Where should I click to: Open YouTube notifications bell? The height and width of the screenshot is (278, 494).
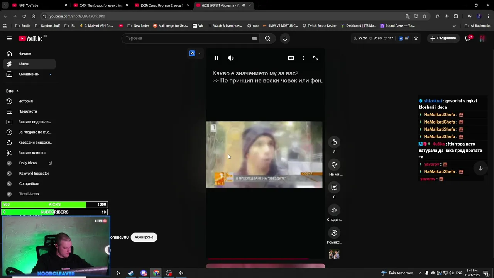[x=467, y=38]
